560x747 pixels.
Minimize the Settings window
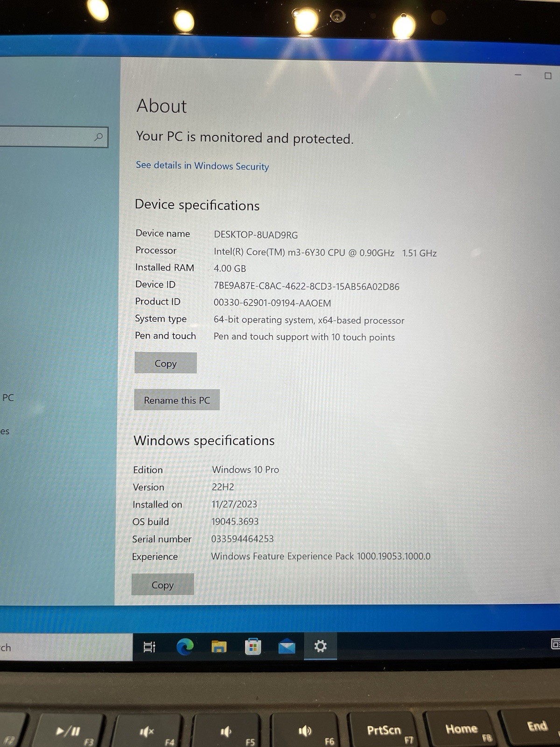coord(518,75)
